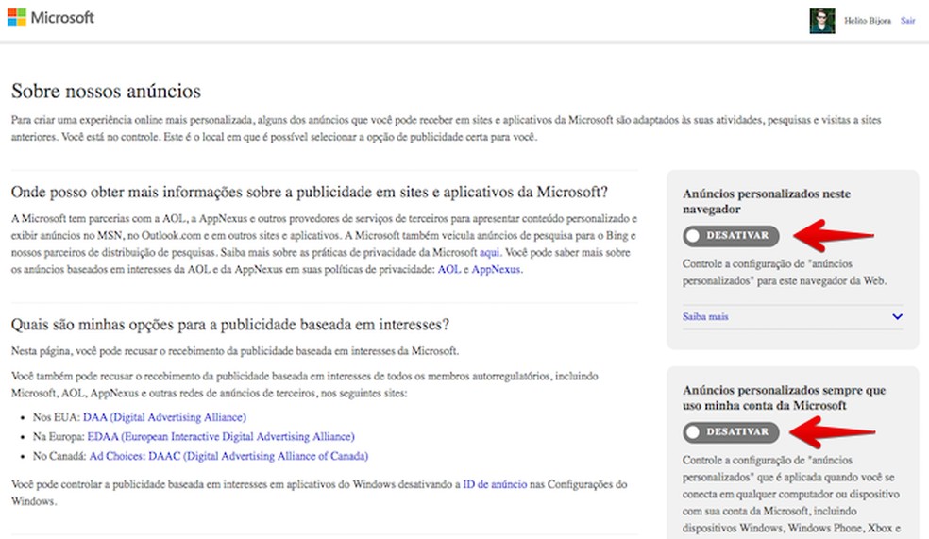Click the Helito Bijora account name
The image size is (929, 539).
pos(868,21)
